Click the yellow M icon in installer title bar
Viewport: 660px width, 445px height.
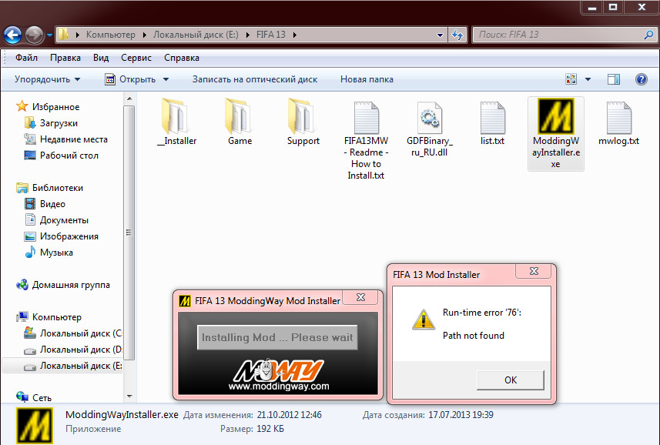click(185, 301)
